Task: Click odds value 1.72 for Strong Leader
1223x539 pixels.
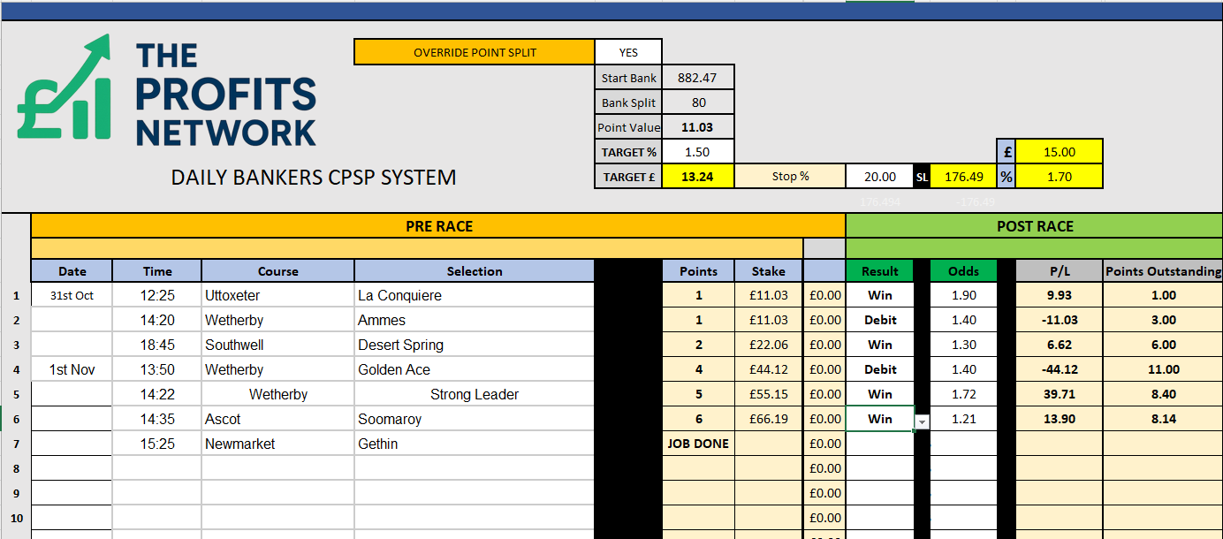Action: click(x=963, y=394)
